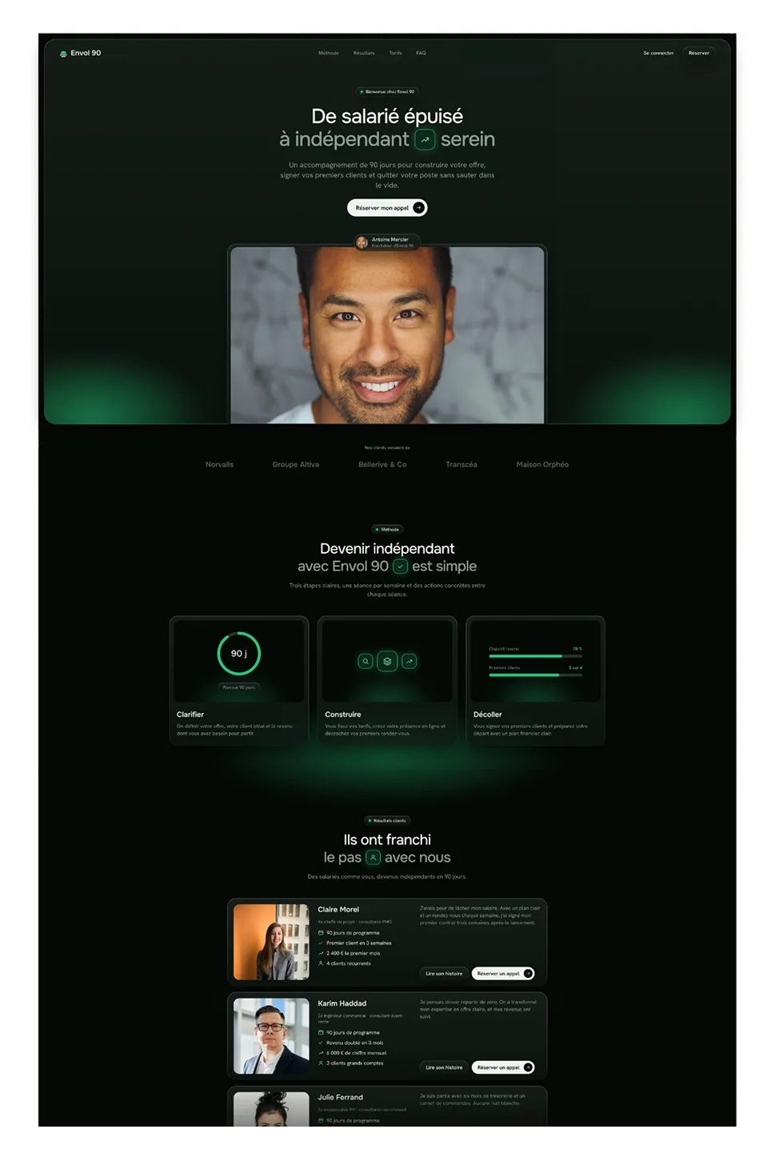Click the trend icon next to "6 000 € de chiffre mensuel"
This screenshot has width=775, height=1157.
tap(321, 1053)
